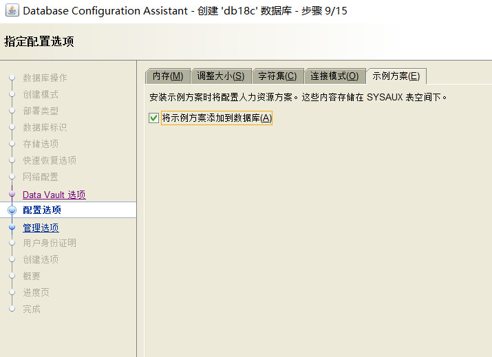Click the 网络配置 step in the sidebar
492x357 pixels.
[41, 177]
